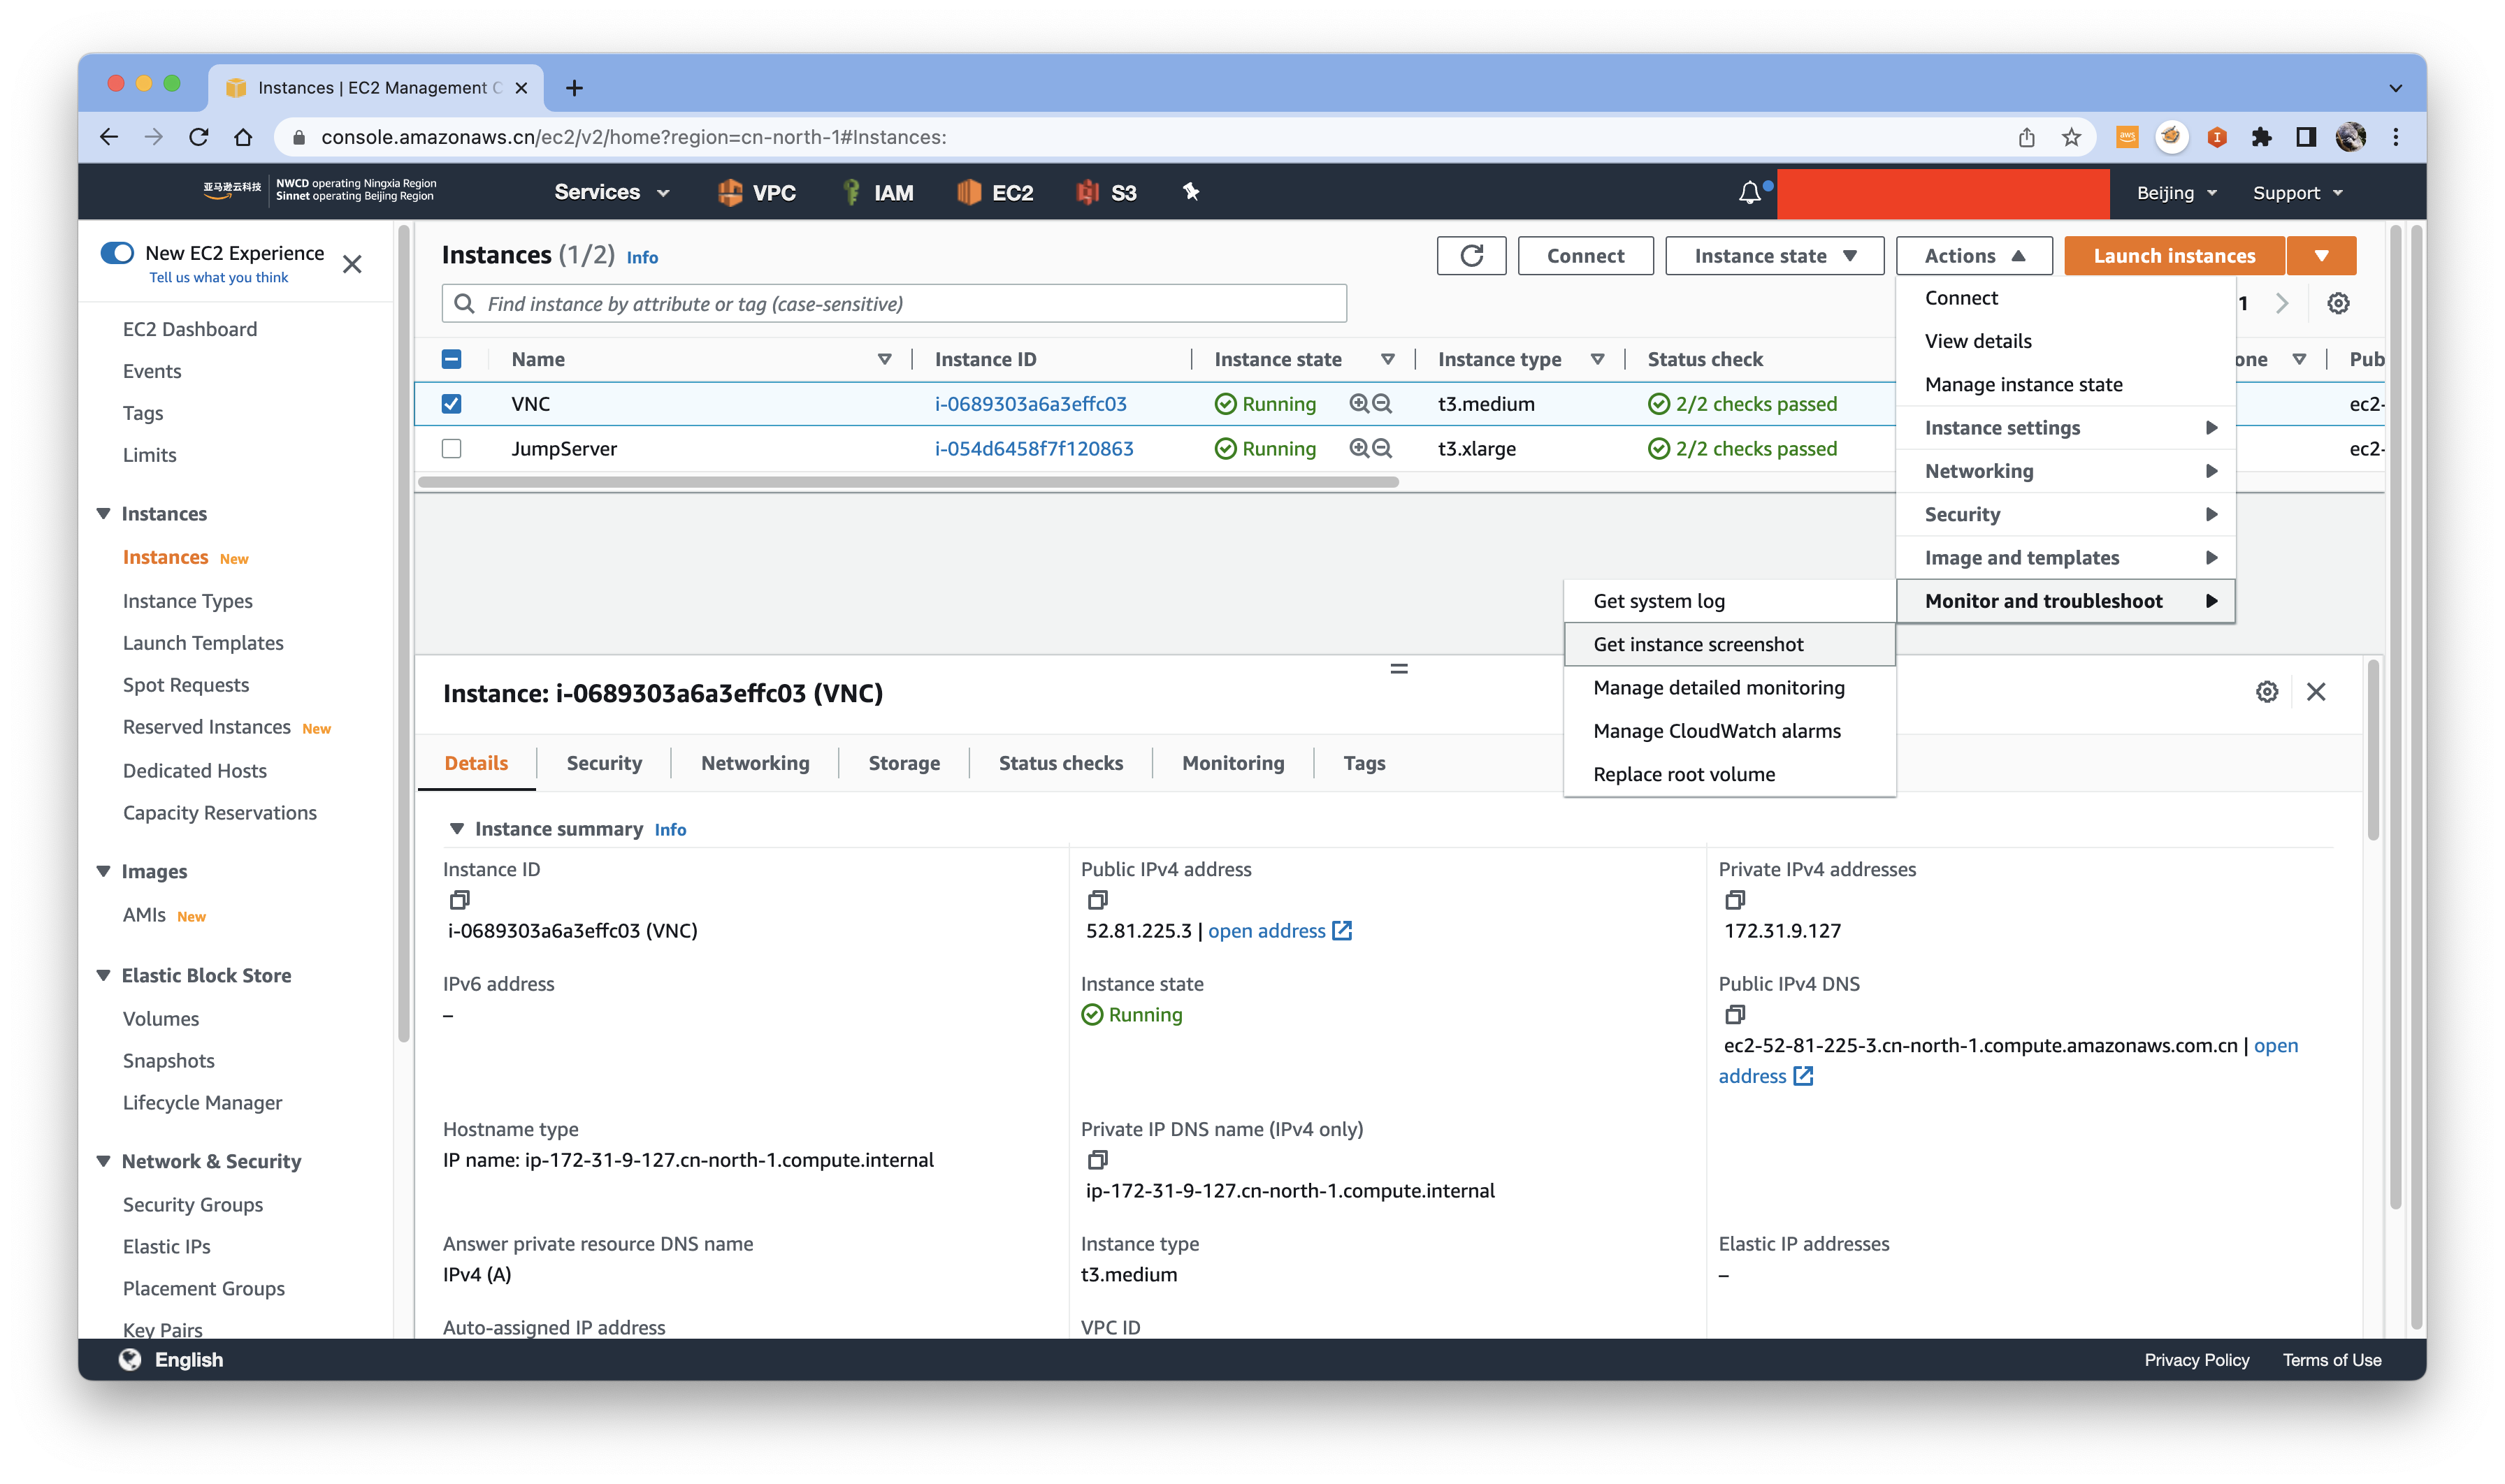Viewport: 2505px width, 1484px height.
Task: Open the Instance settings submenu
Action: coord(2065,428)
